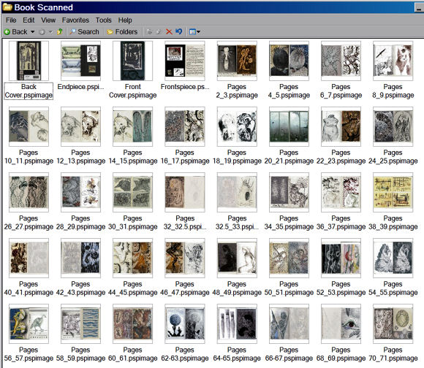Open the Back history dropdown arrow

pos(32,32)
